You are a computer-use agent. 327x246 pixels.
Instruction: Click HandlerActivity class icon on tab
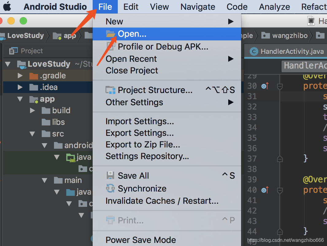(x=254, y=51)
